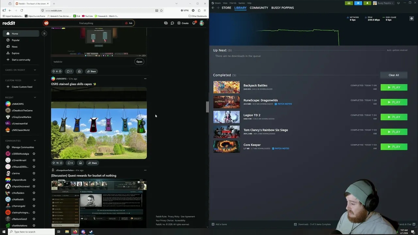Open Reddit notifications bell icon
Image resolution: width=418 pixels, height=235 pixels.
point(194,23)
